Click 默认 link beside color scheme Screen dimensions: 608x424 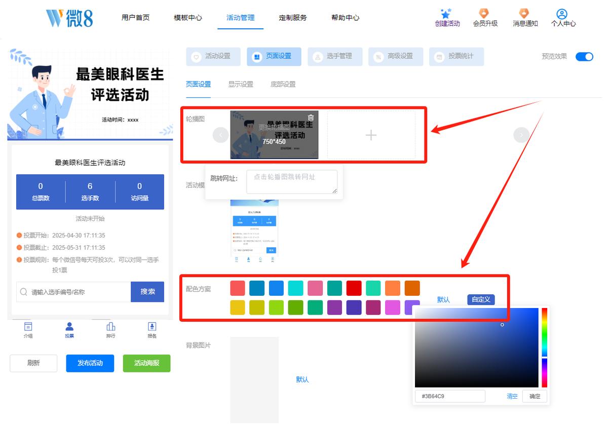tap(443, 300)
